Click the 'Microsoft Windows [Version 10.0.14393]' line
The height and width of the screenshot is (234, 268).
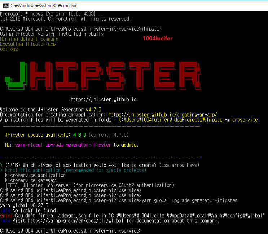48,14
